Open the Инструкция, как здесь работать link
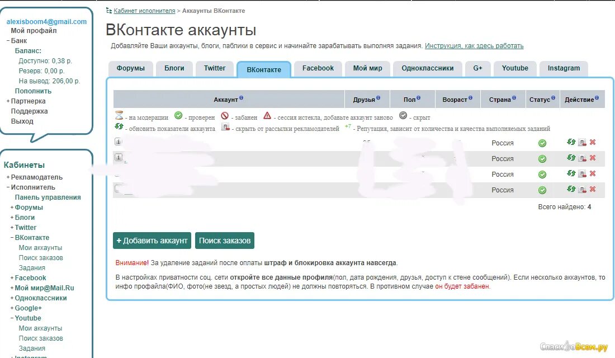Image resolution: width=615 pixels, height=358 pixels. click(x=474, y=46)
